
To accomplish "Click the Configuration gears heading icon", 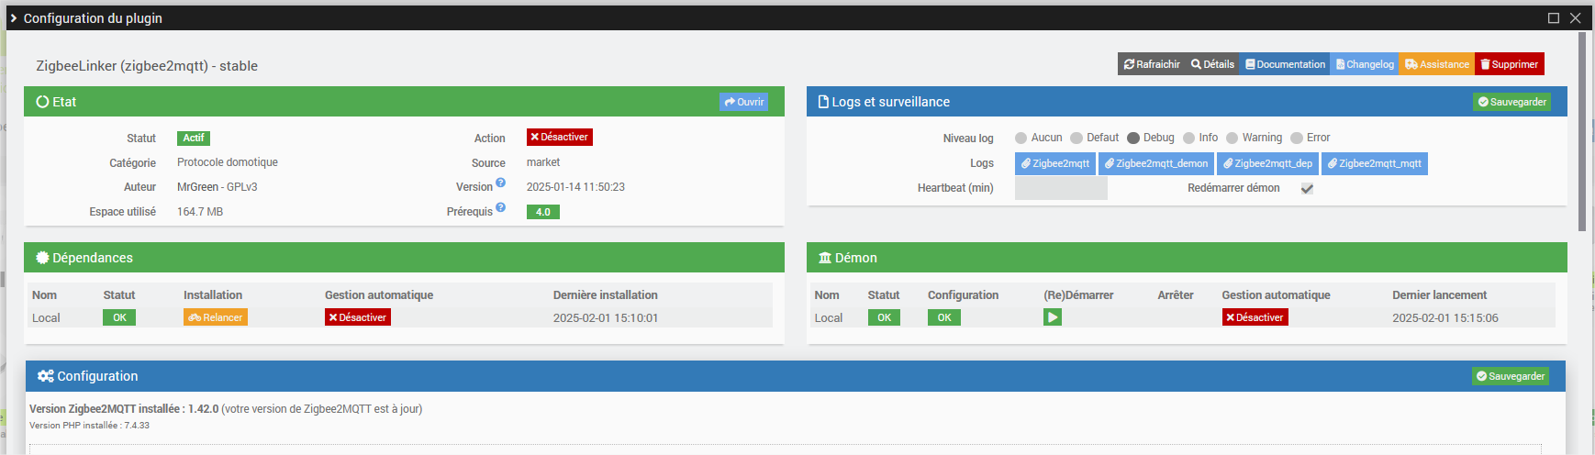I will pos(46,376).
